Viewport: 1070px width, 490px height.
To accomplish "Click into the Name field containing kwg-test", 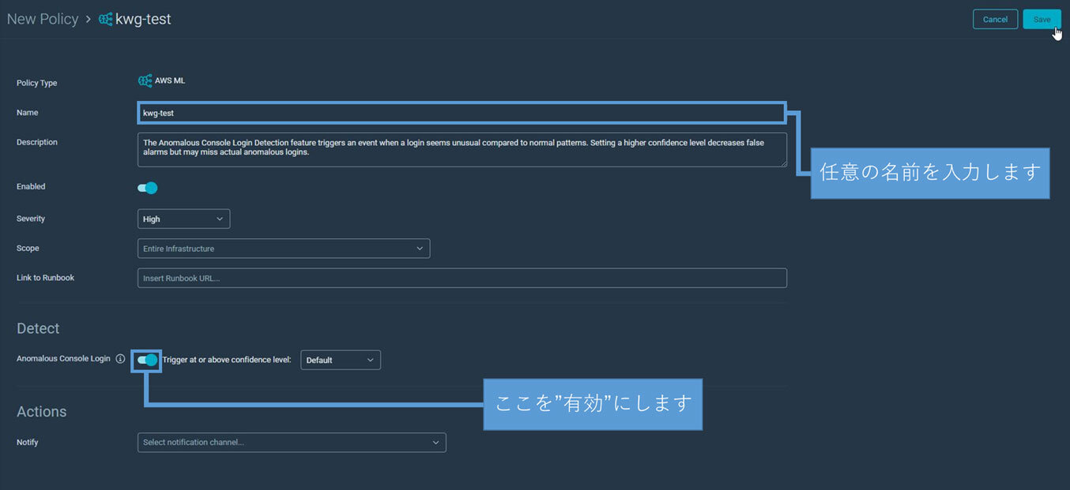I will [462, 113].
